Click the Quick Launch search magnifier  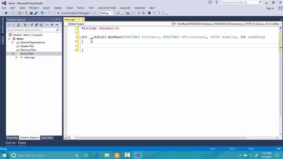point(260,2)
